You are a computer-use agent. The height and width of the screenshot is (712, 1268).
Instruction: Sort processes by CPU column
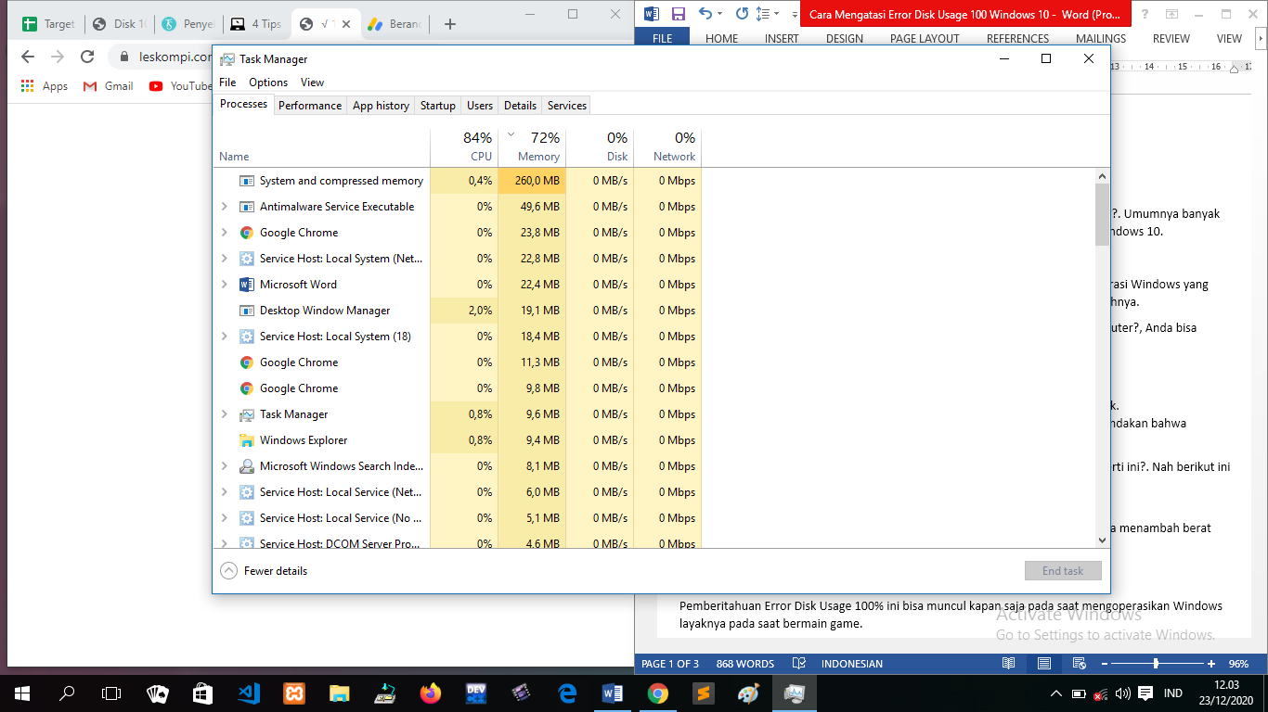click(464, 146)
